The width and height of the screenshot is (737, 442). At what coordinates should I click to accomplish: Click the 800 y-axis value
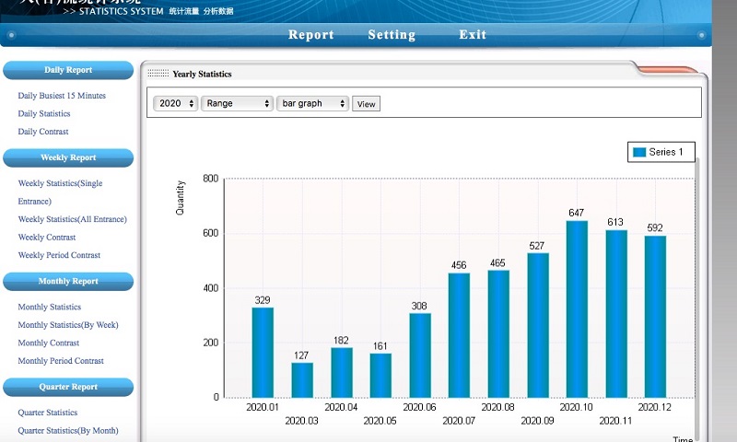coord(211,179)
